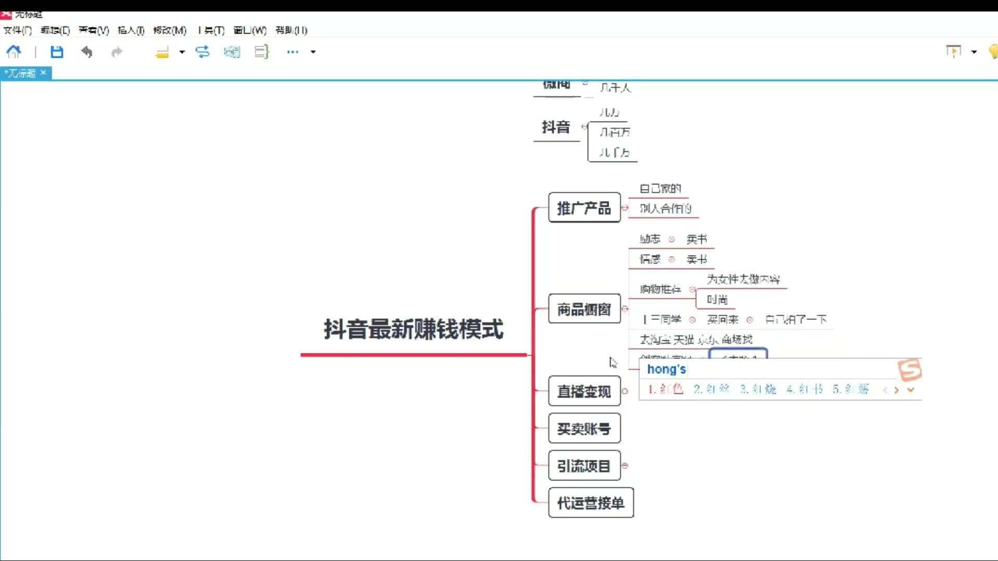The image size is (998, 561).
Task: Insert topic with yellow topic icon
Action: (163, 52)
